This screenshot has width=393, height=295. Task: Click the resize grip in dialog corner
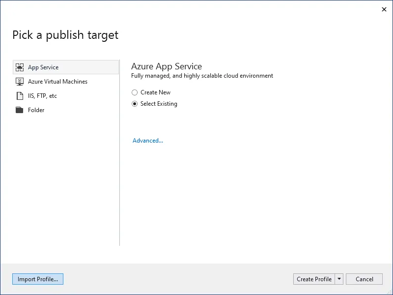pyautogui.click(x=390, y=292)
